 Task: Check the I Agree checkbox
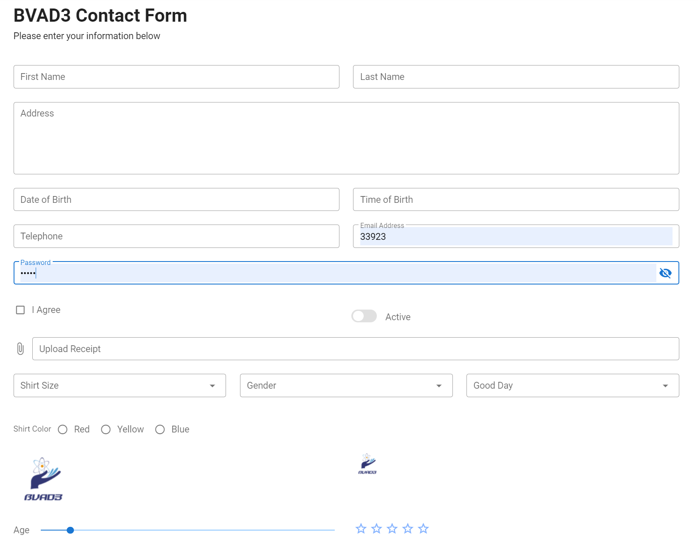20,310
